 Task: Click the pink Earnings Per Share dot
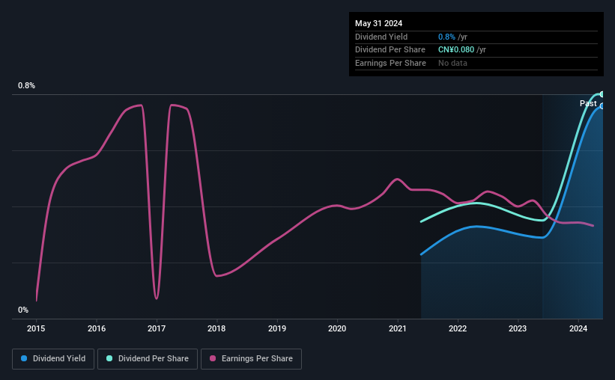pos(213,358)
